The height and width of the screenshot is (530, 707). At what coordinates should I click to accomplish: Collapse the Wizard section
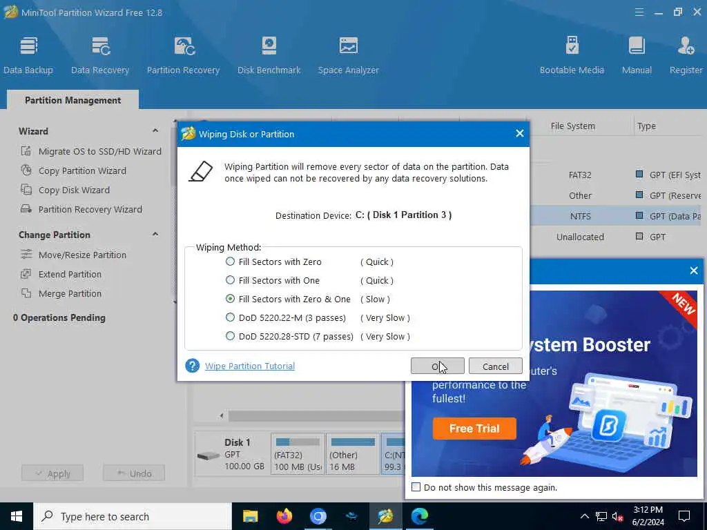pyautogui.click(x=155, y=130)
